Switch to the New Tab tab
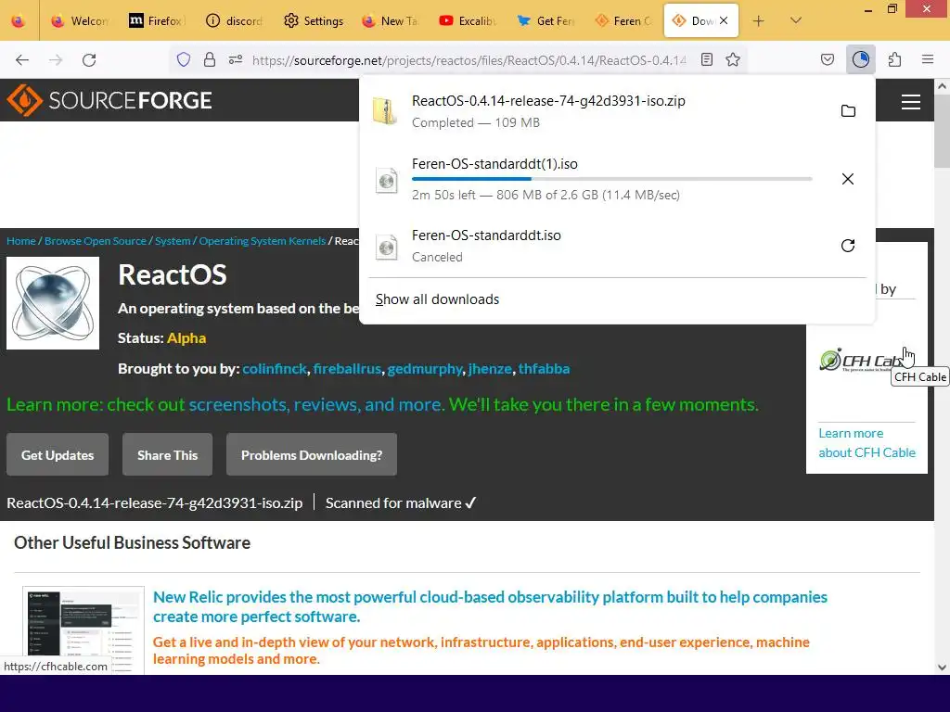This screenshot has width=950, height=712. point(392,21)
